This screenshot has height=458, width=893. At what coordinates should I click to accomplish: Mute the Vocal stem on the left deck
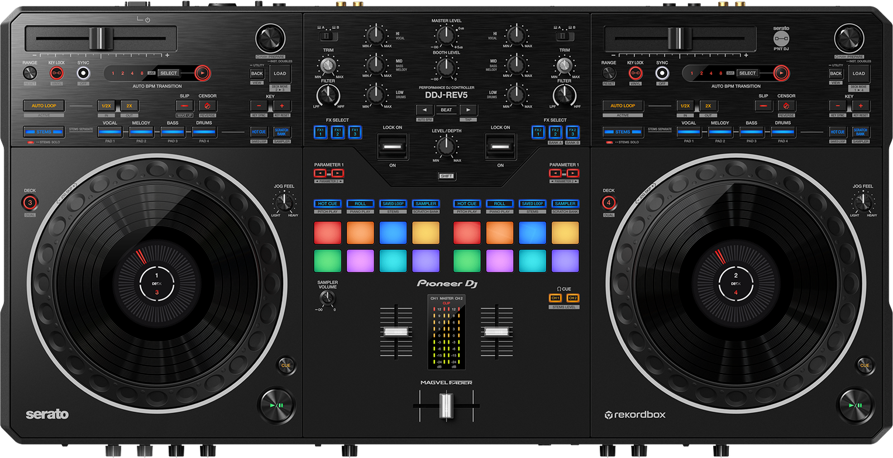click(110, 132)
